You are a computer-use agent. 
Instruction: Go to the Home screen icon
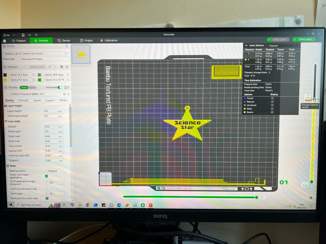[5, 41]
